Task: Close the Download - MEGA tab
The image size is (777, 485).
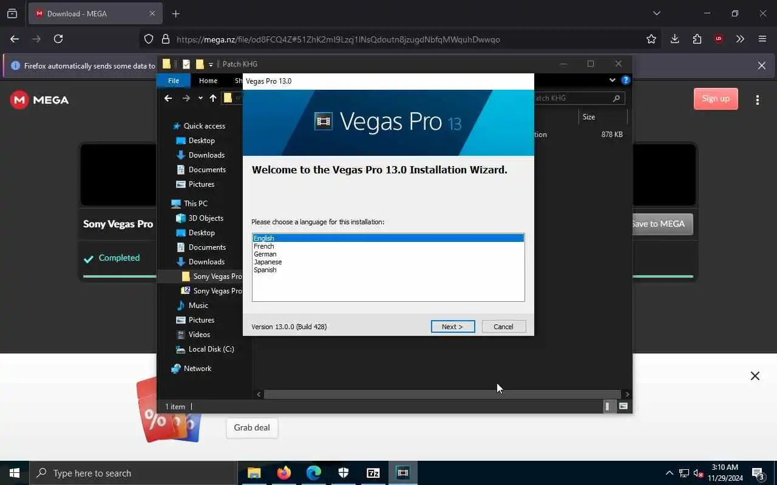Action: 152,13
